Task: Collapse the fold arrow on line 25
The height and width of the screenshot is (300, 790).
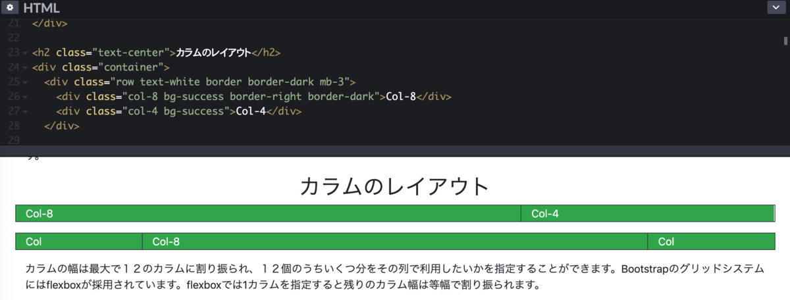Action: pyautogui.click(x=25, y=82)
